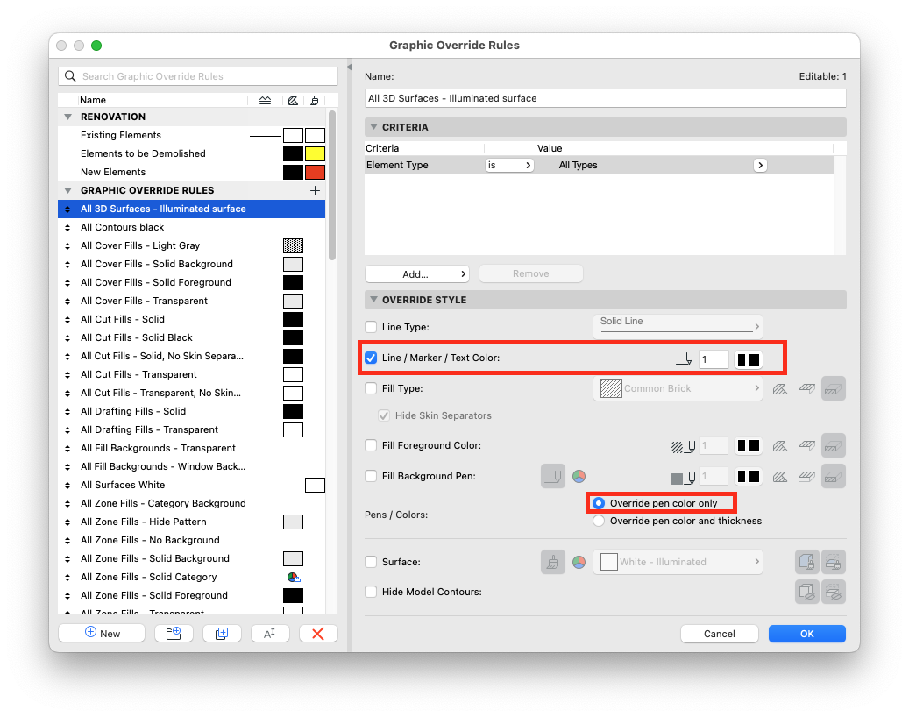Screen dimensions: 909x717
Task: Click the fill override column header icon
Action: click(292, 100)
